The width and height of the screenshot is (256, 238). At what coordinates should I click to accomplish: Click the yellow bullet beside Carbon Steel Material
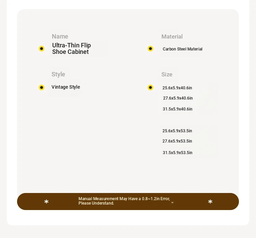pos(151,49)
